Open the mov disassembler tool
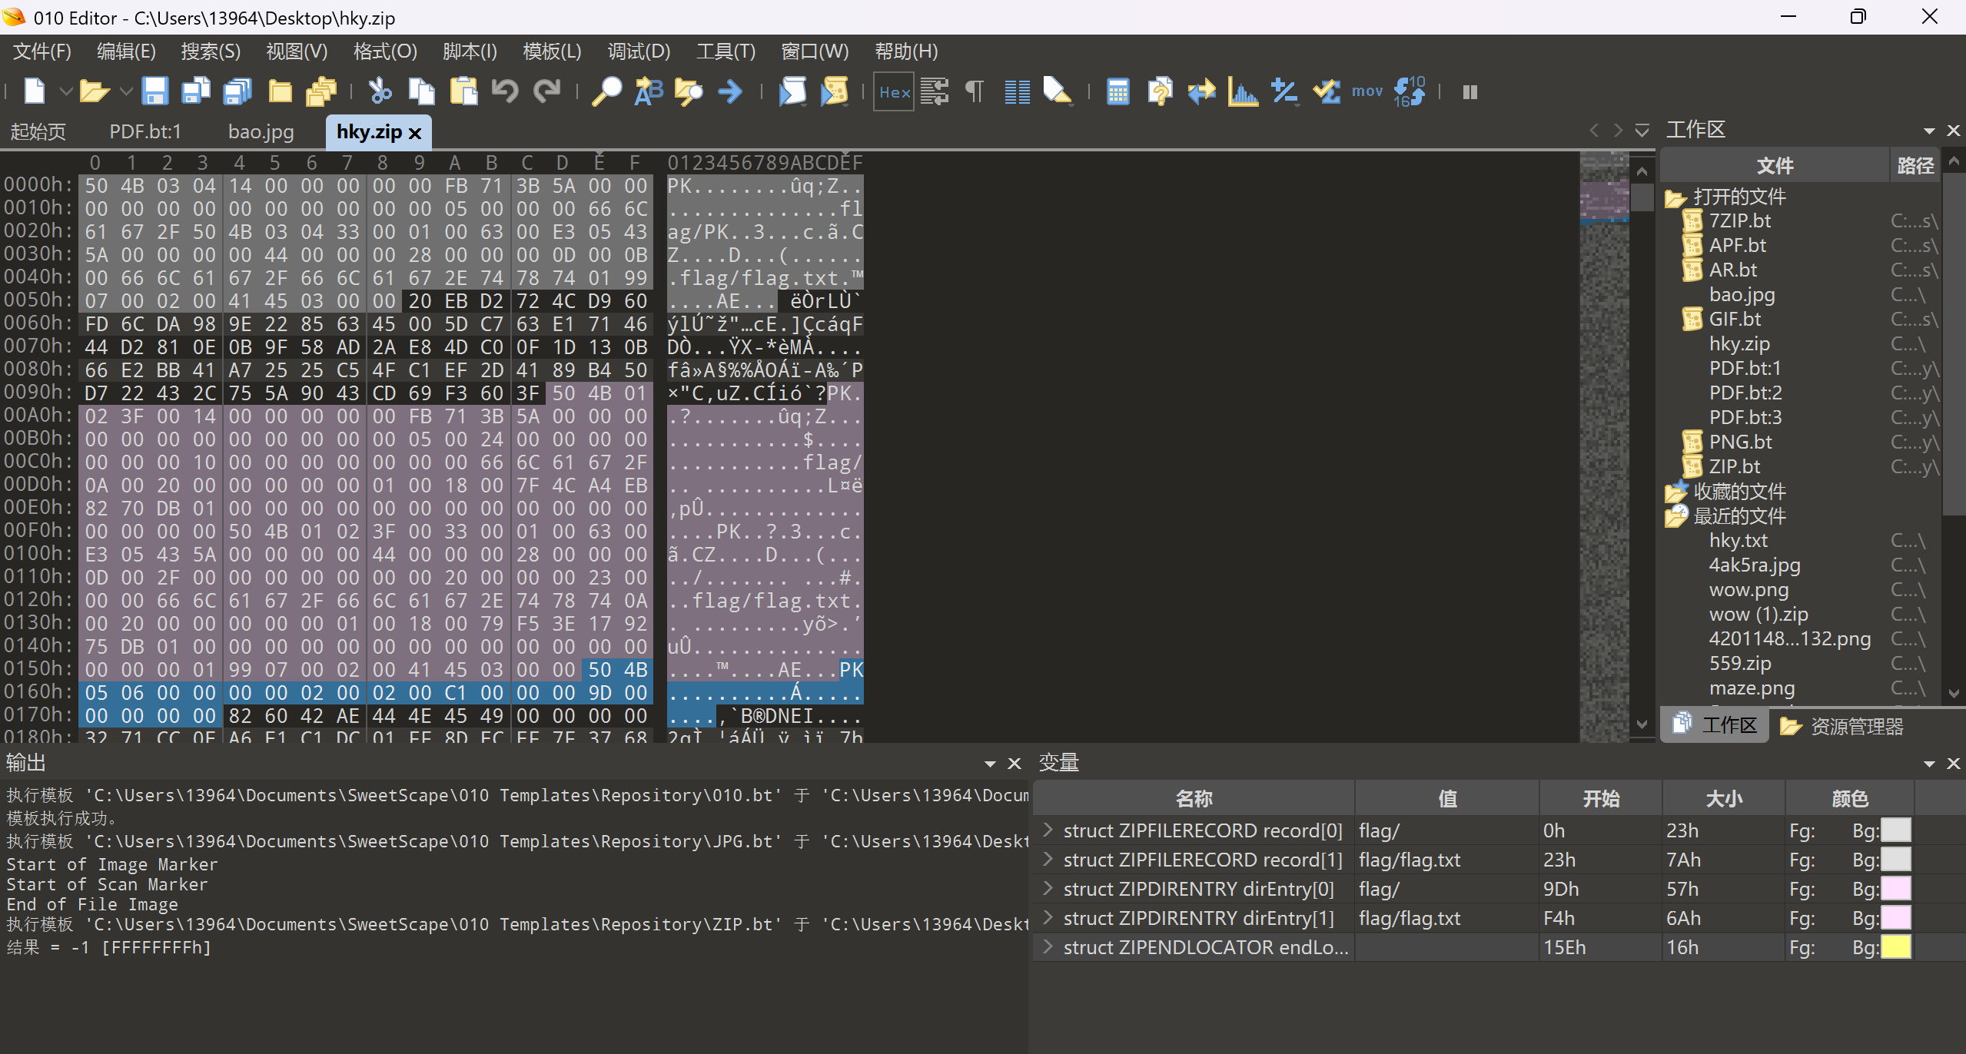This screenshot has width=1966, height=1054. tap(1367, 91)
